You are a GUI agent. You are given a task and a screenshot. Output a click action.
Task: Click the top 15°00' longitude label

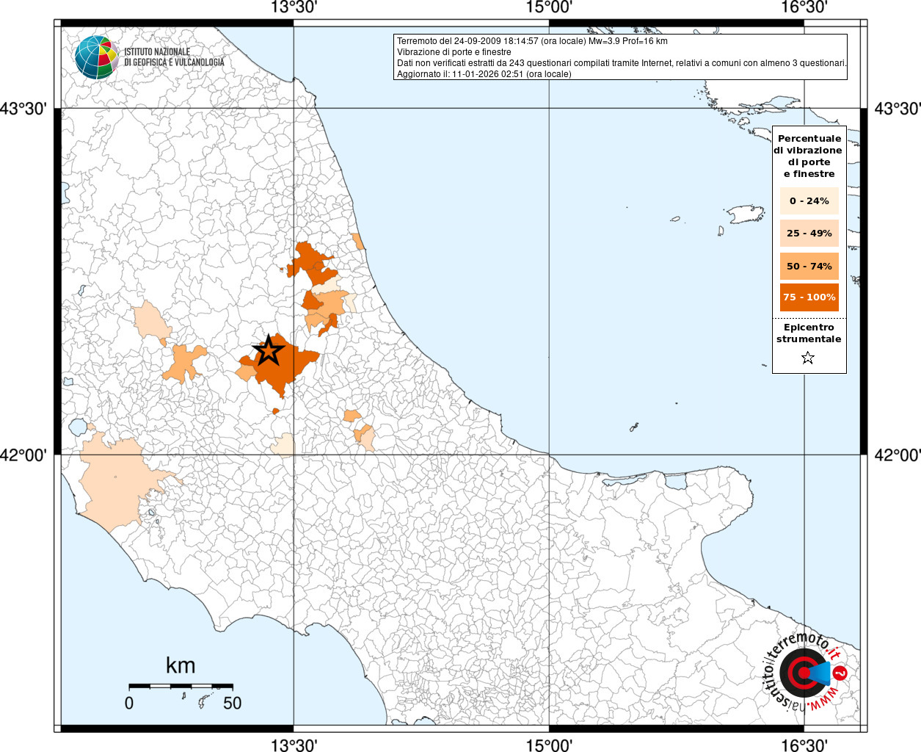pyautogui.click(x=549, y=7)
